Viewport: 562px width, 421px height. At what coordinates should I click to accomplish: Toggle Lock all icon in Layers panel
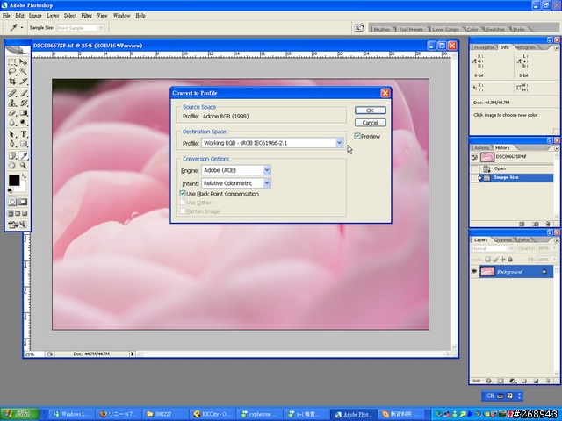click(x=510, y=260)
